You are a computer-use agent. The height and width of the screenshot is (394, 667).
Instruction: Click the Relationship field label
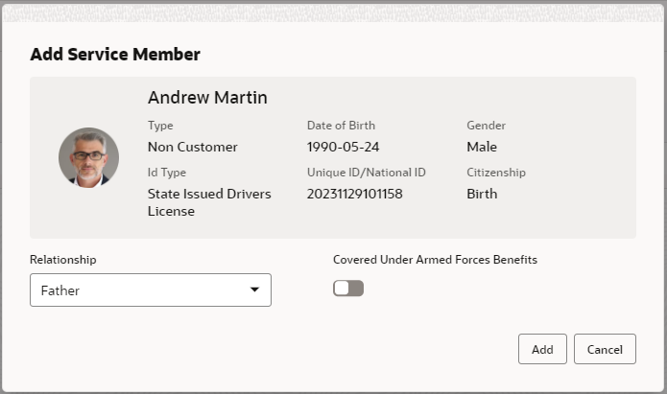(x=63, y=260)
